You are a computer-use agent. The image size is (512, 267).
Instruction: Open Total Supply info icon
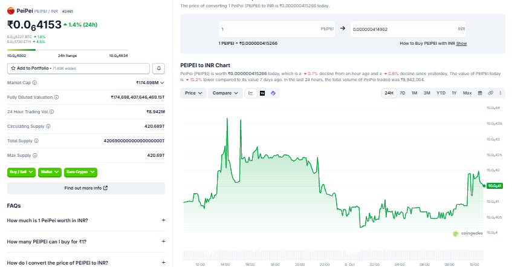click(36, 140)
